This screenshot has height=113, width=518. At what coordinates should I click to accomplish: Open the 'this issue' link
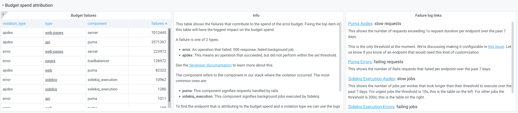coord(496,47)
